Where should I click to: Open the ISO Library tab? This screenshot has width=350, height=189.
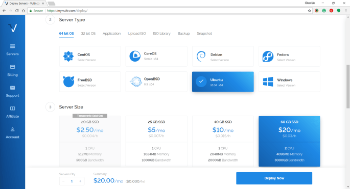point(161,34)
